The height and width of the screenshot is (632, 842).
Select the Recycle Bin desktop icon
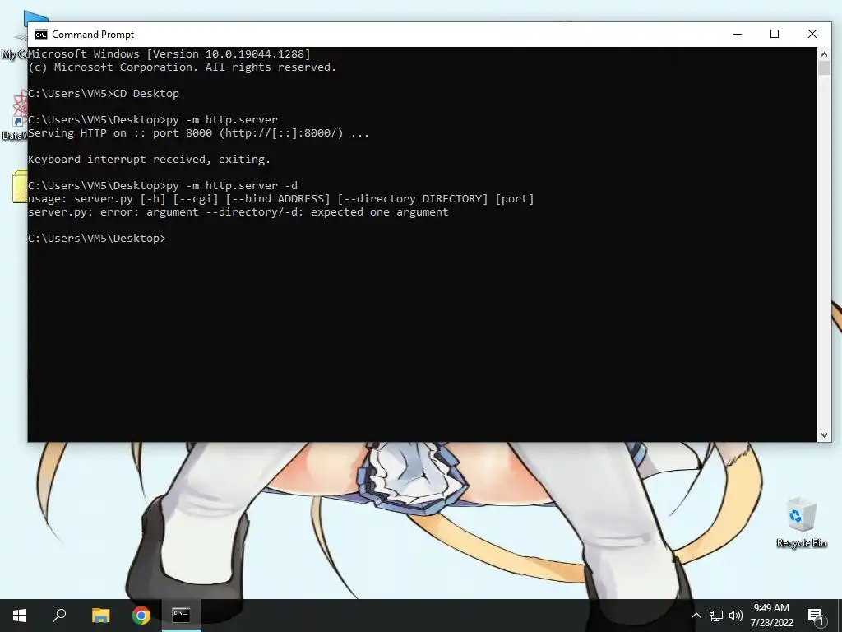(x=801, y=523)
